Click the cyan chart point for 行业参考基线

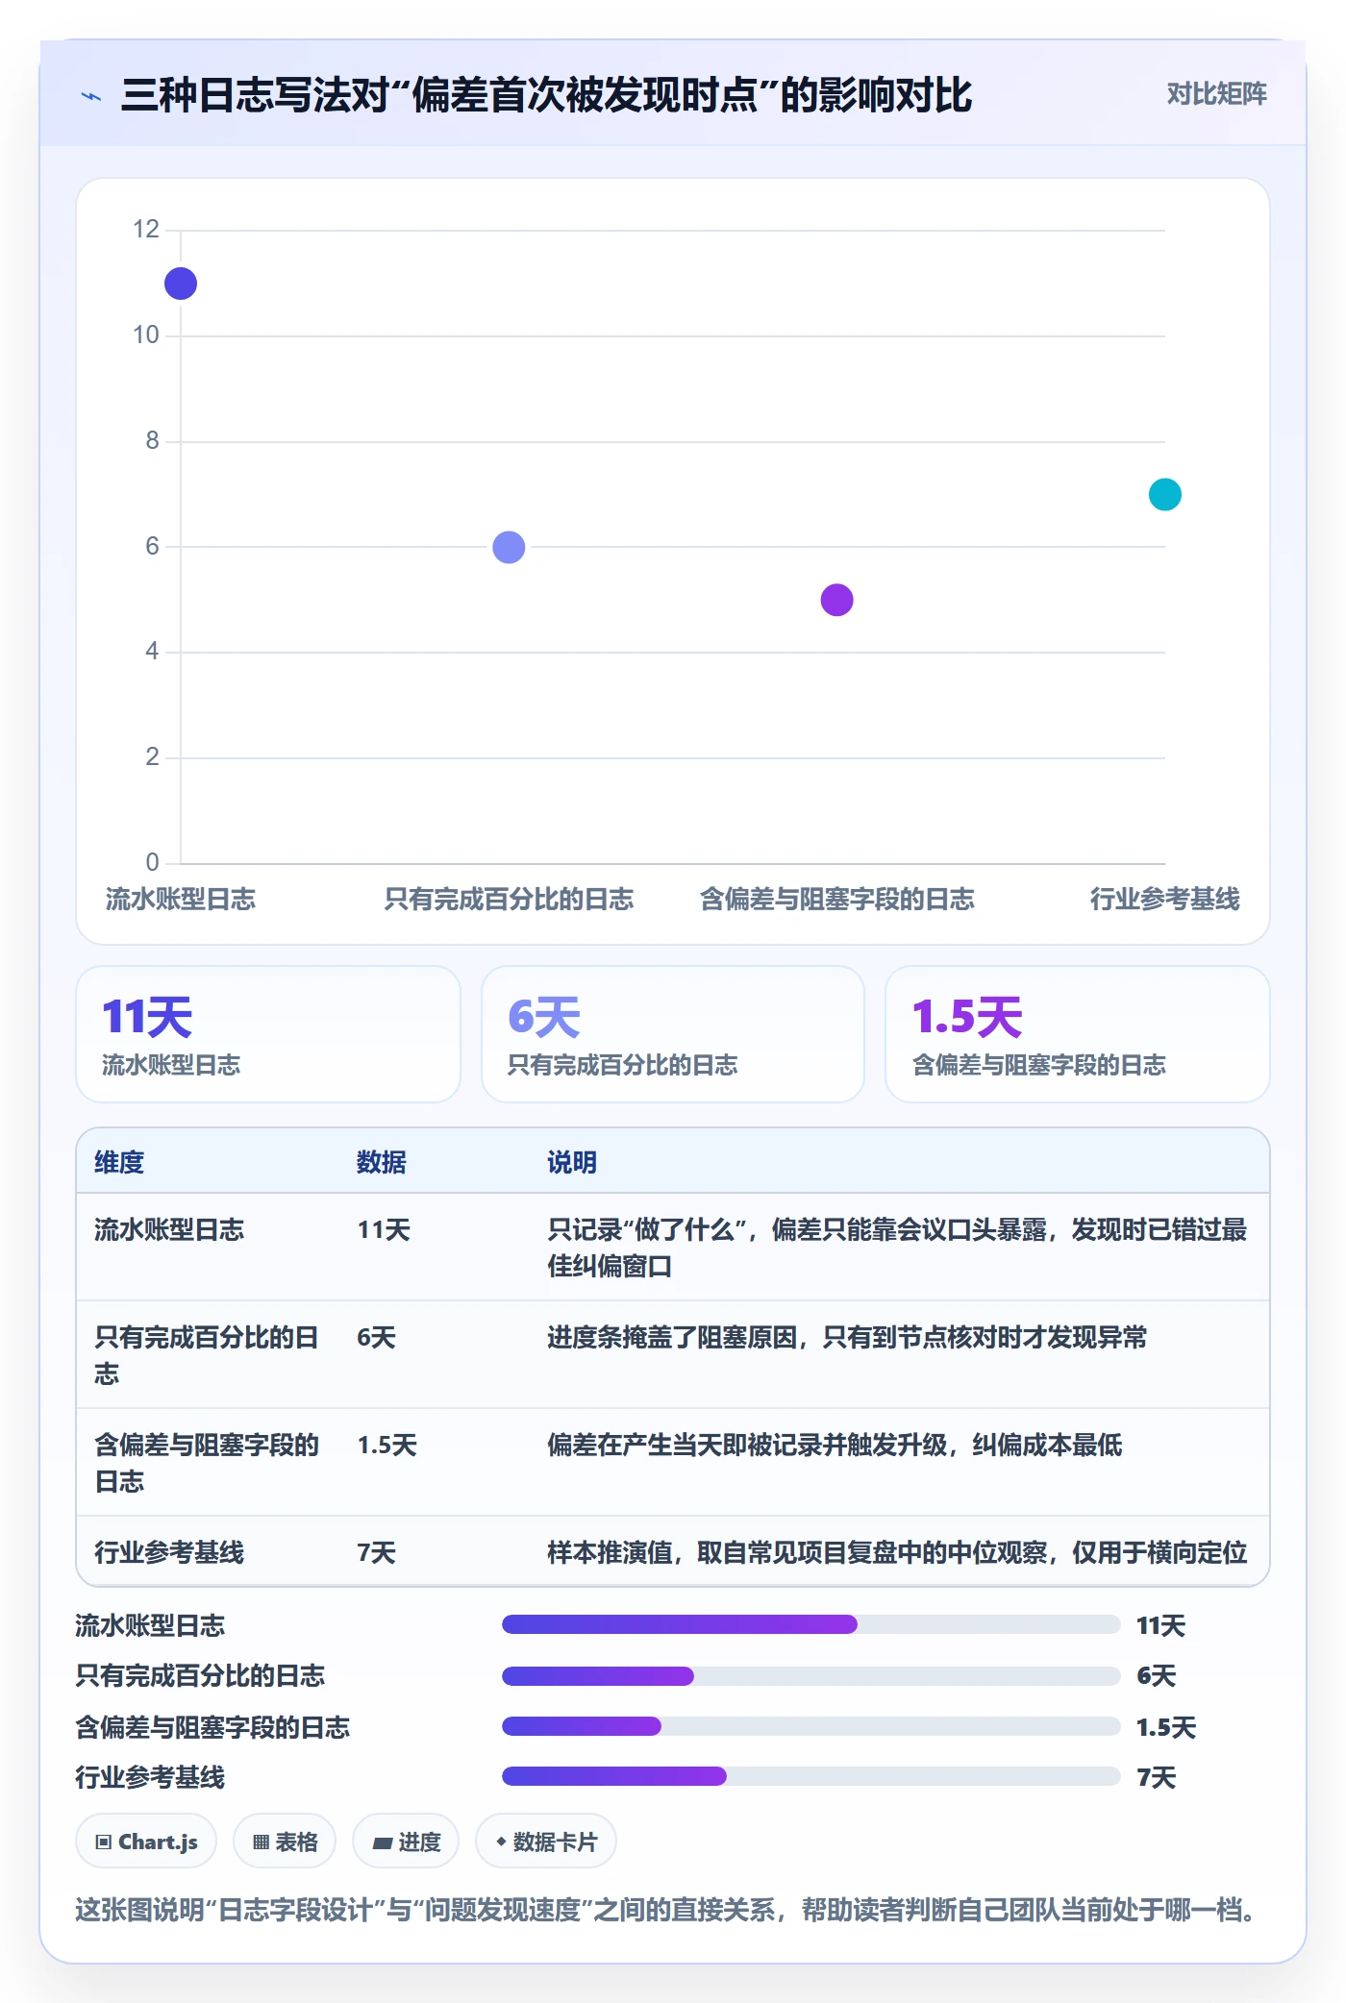1164,494
